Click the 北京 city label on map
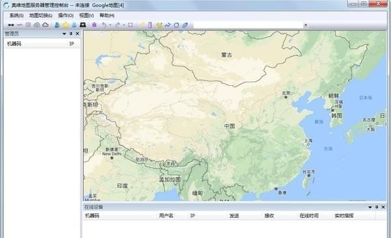Image resolution: width=391 pixels, height=238 pixels. point(286,93)
